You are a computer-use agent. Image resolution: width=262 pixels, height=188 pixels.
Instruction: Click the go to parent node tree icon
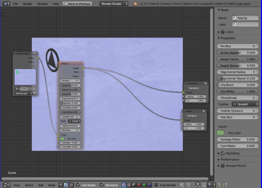click(x=189, y=185)
